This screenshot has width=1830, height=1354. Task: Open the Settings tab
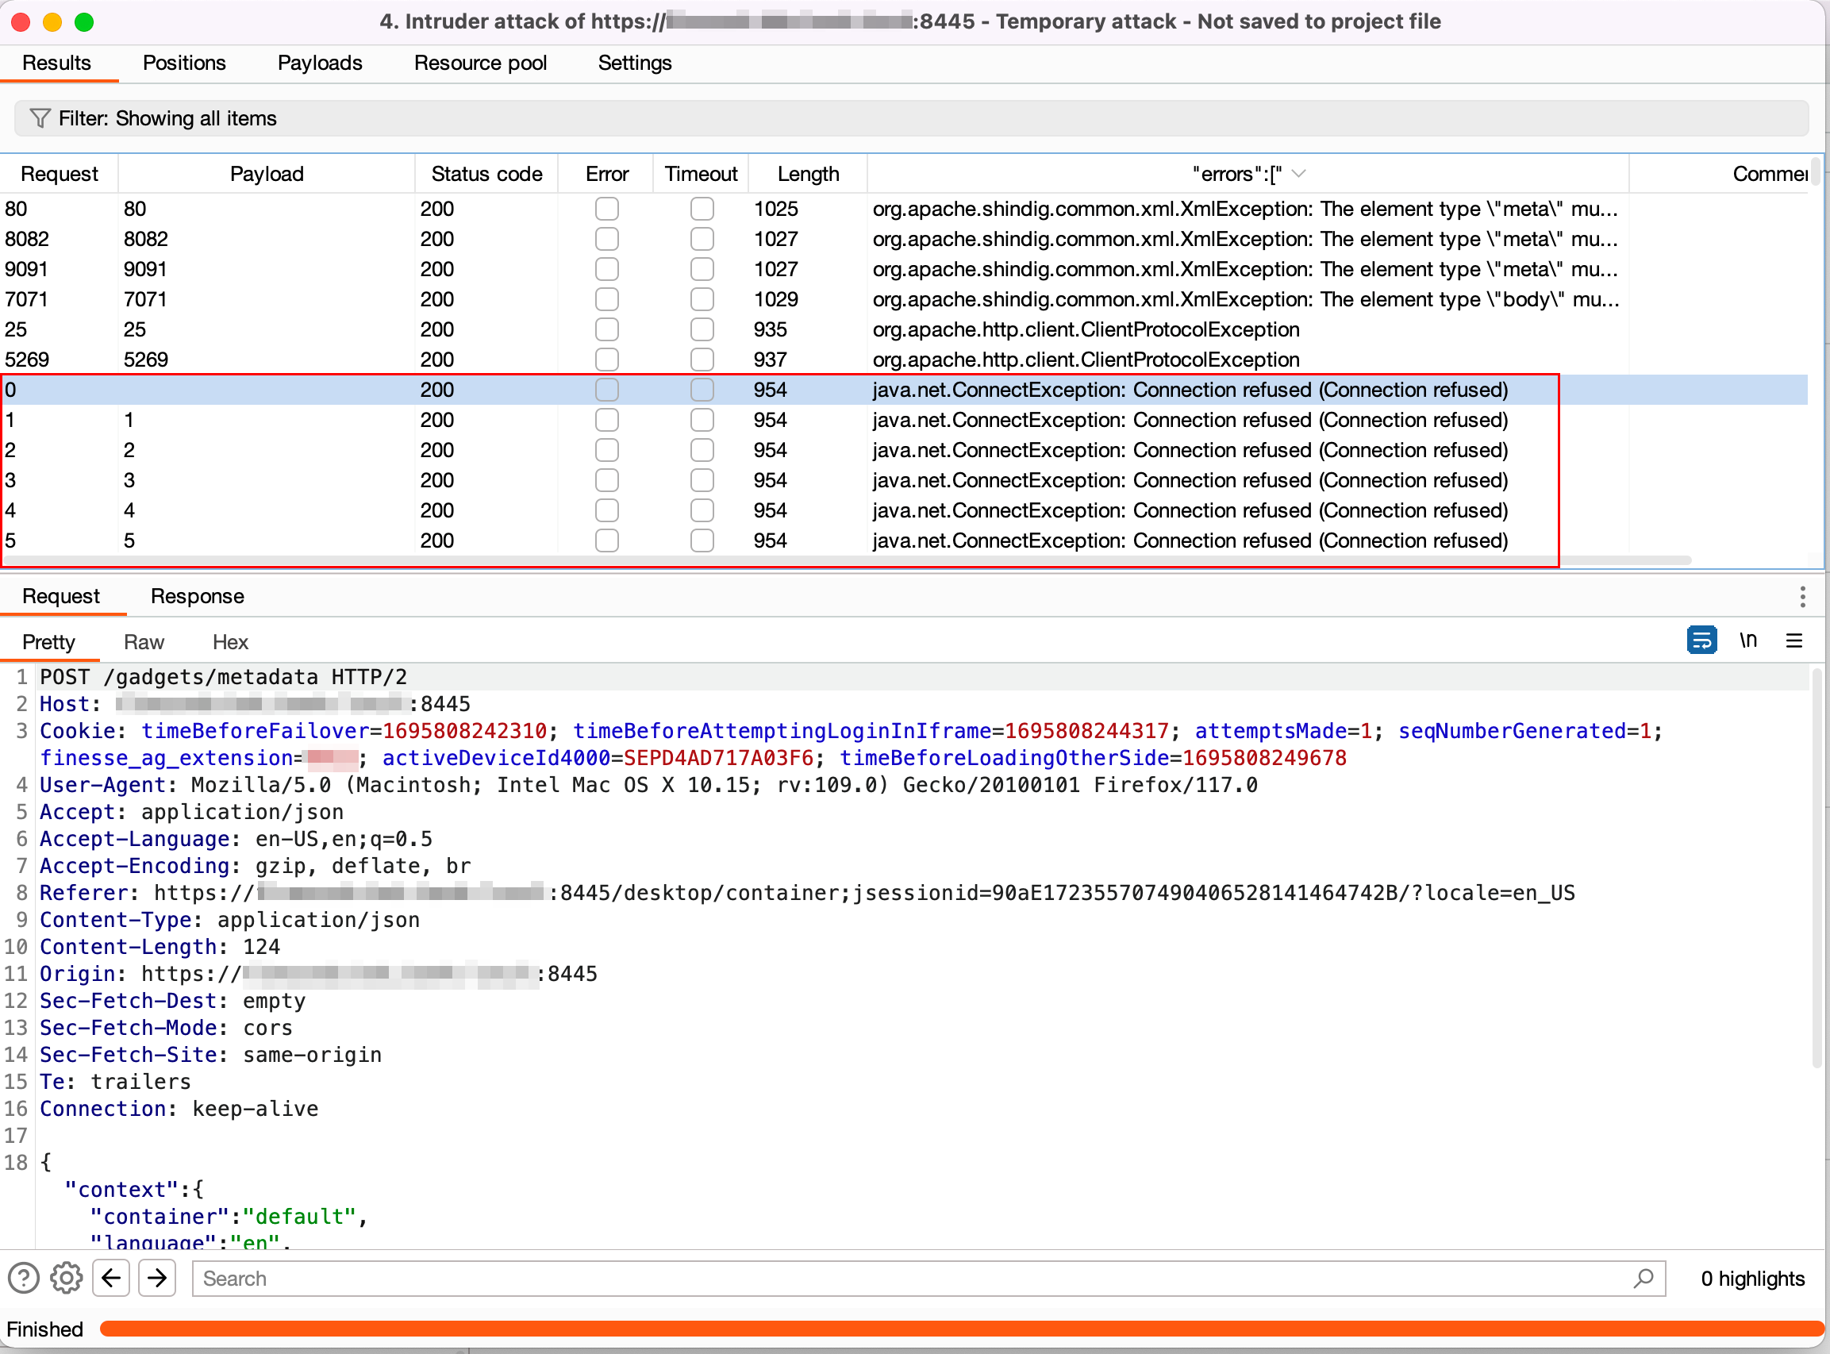tap(635, 63)
